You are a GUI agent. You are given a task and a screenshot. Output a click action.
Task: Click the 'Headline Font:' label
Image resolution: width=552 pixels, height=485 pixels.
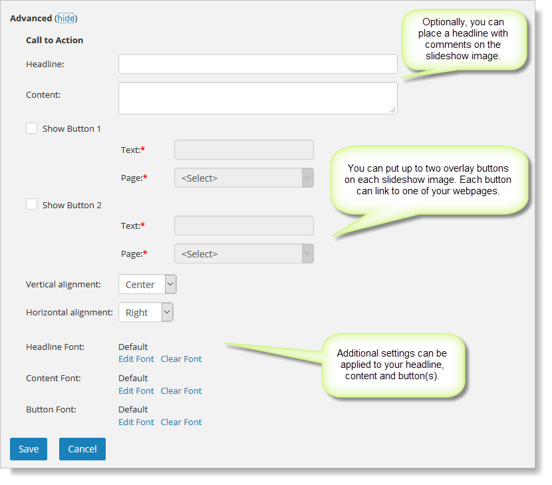pos(55,347)
